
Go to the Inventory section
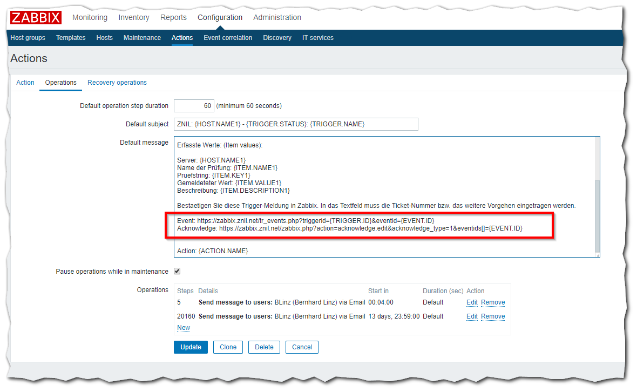pyautogui.click(x=134, y=17)
